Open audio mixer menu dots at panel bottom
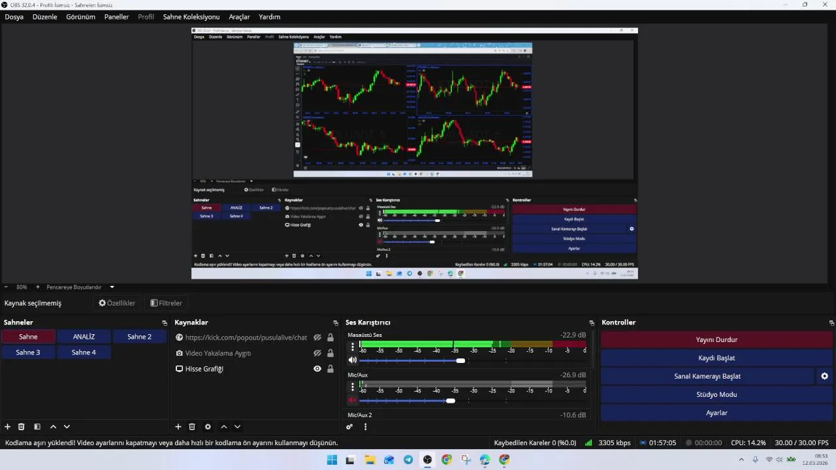The height and width of the screenshot is (470, 836). (366, 426)
